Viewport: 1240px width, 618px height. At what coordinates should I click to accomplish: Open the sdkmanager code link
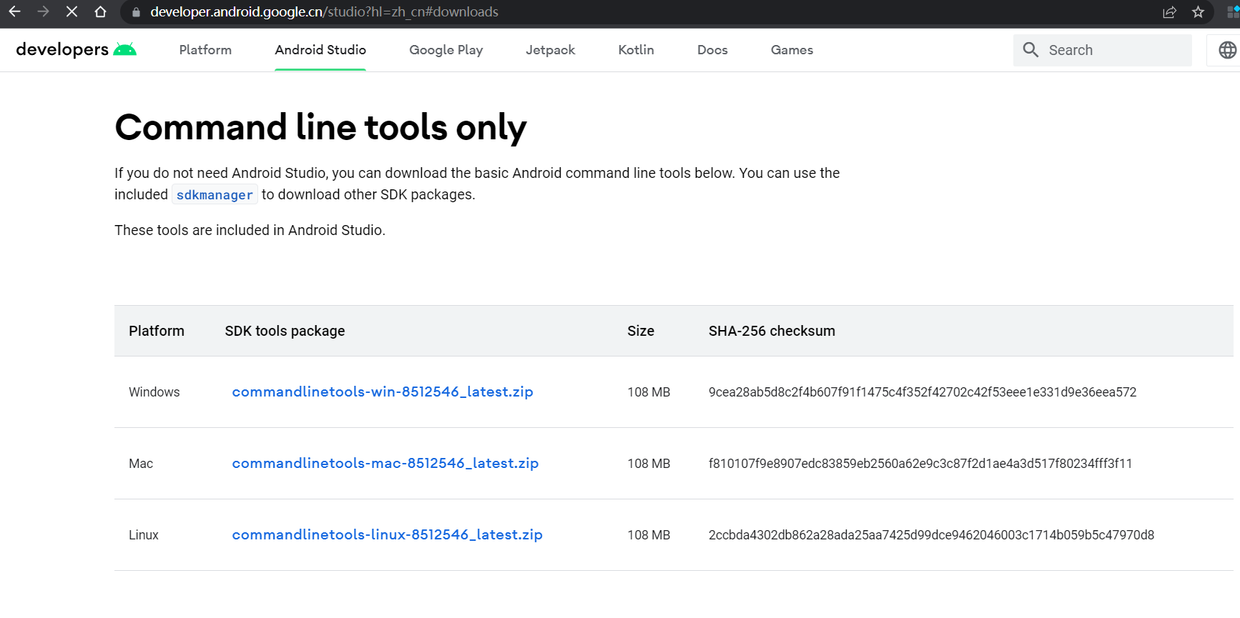pyautogui.click(x=215, y=195)
